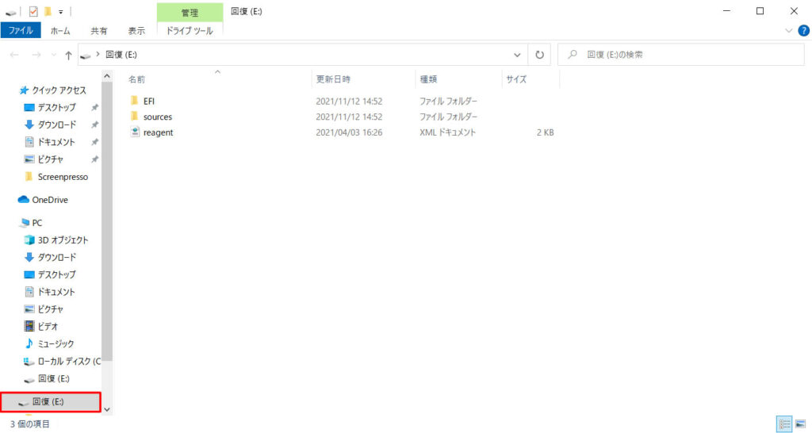Sort by the 更新日時 column header

[333, 79]
